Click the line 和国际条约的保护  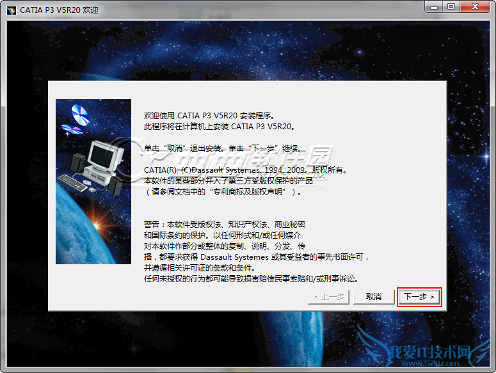pyautogui.click(x=222, y=235)
